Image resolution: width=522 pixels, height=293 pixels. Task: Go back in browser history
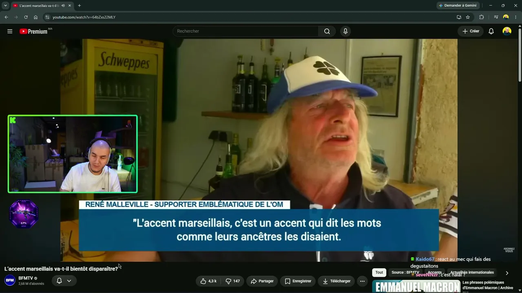tap(6, 17)
